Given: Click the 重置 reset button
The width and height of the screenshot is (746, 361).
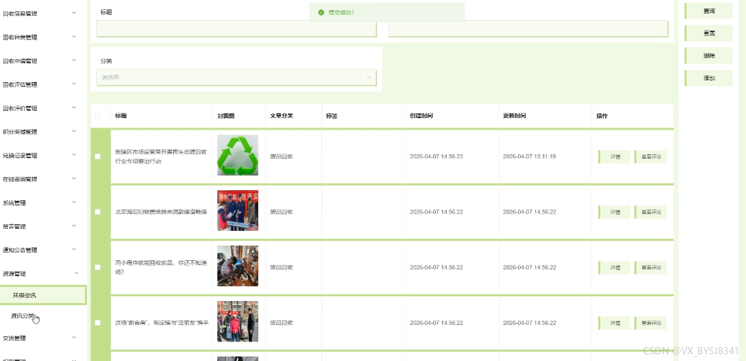Looking at the screenshot, I should tap(709, 33).
